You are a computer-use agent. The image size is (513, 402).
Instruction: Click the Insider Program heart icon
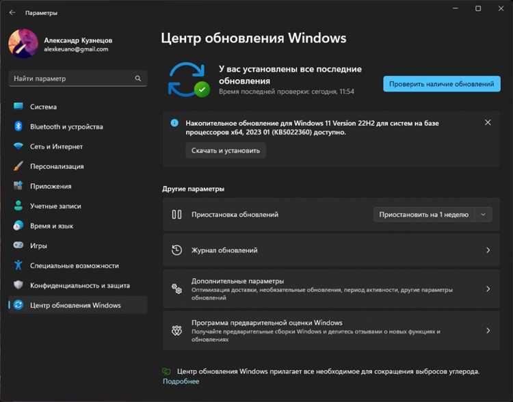(x=176, y=331)
